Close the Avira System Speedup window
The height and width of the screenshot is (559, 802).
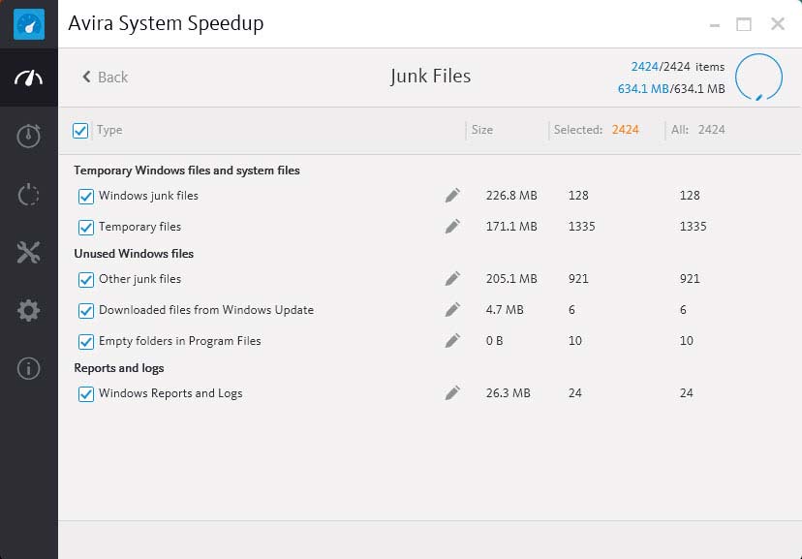[x=778, y=23]
